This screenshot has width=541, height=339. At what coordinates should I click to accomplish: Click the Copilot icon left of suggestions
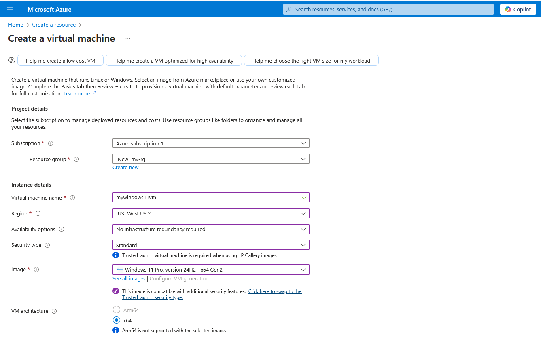pos(12,60)
